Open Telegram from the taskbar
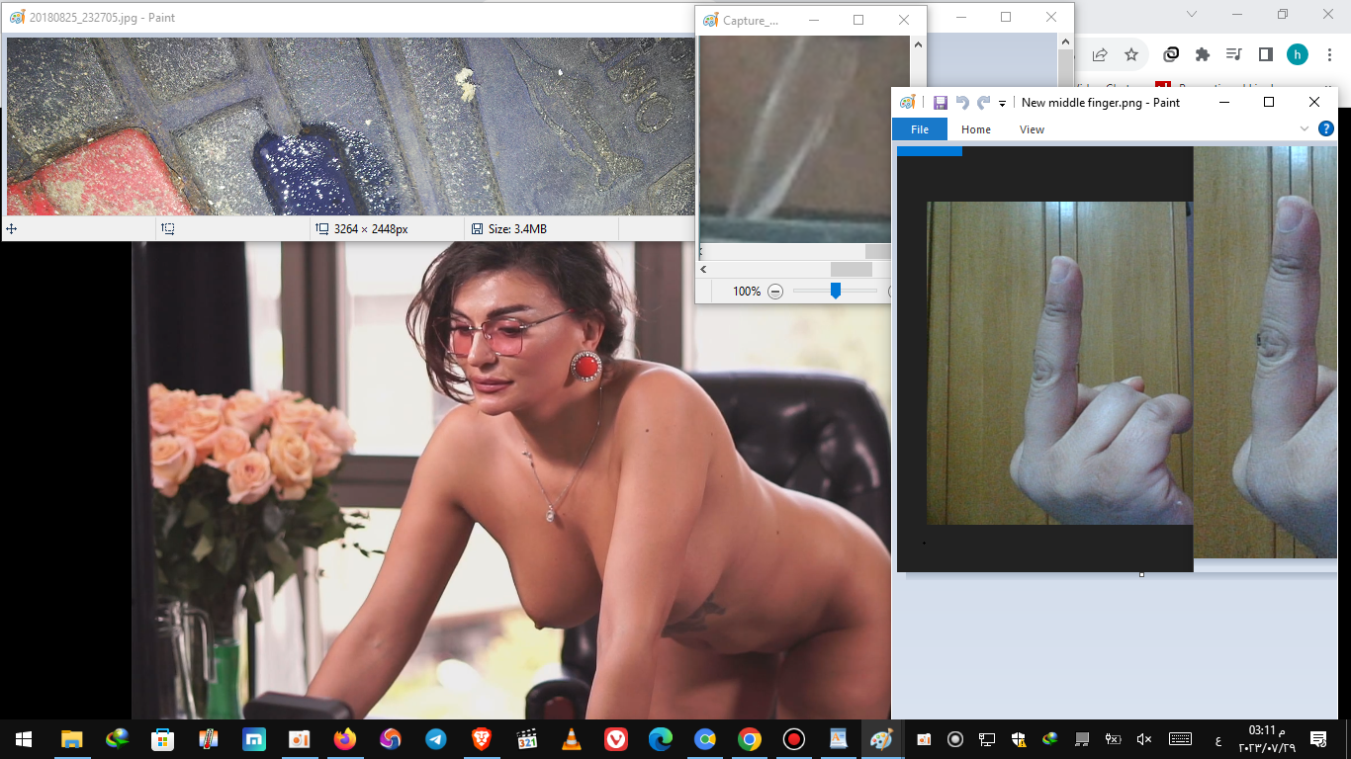Image resolution: width=1351 pixels, height=759 pixels. (x=435, y=739)
